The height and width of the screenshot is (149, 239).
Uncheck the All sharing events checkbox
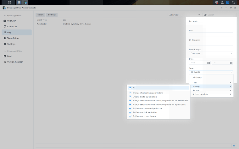(x=130, y=88)
